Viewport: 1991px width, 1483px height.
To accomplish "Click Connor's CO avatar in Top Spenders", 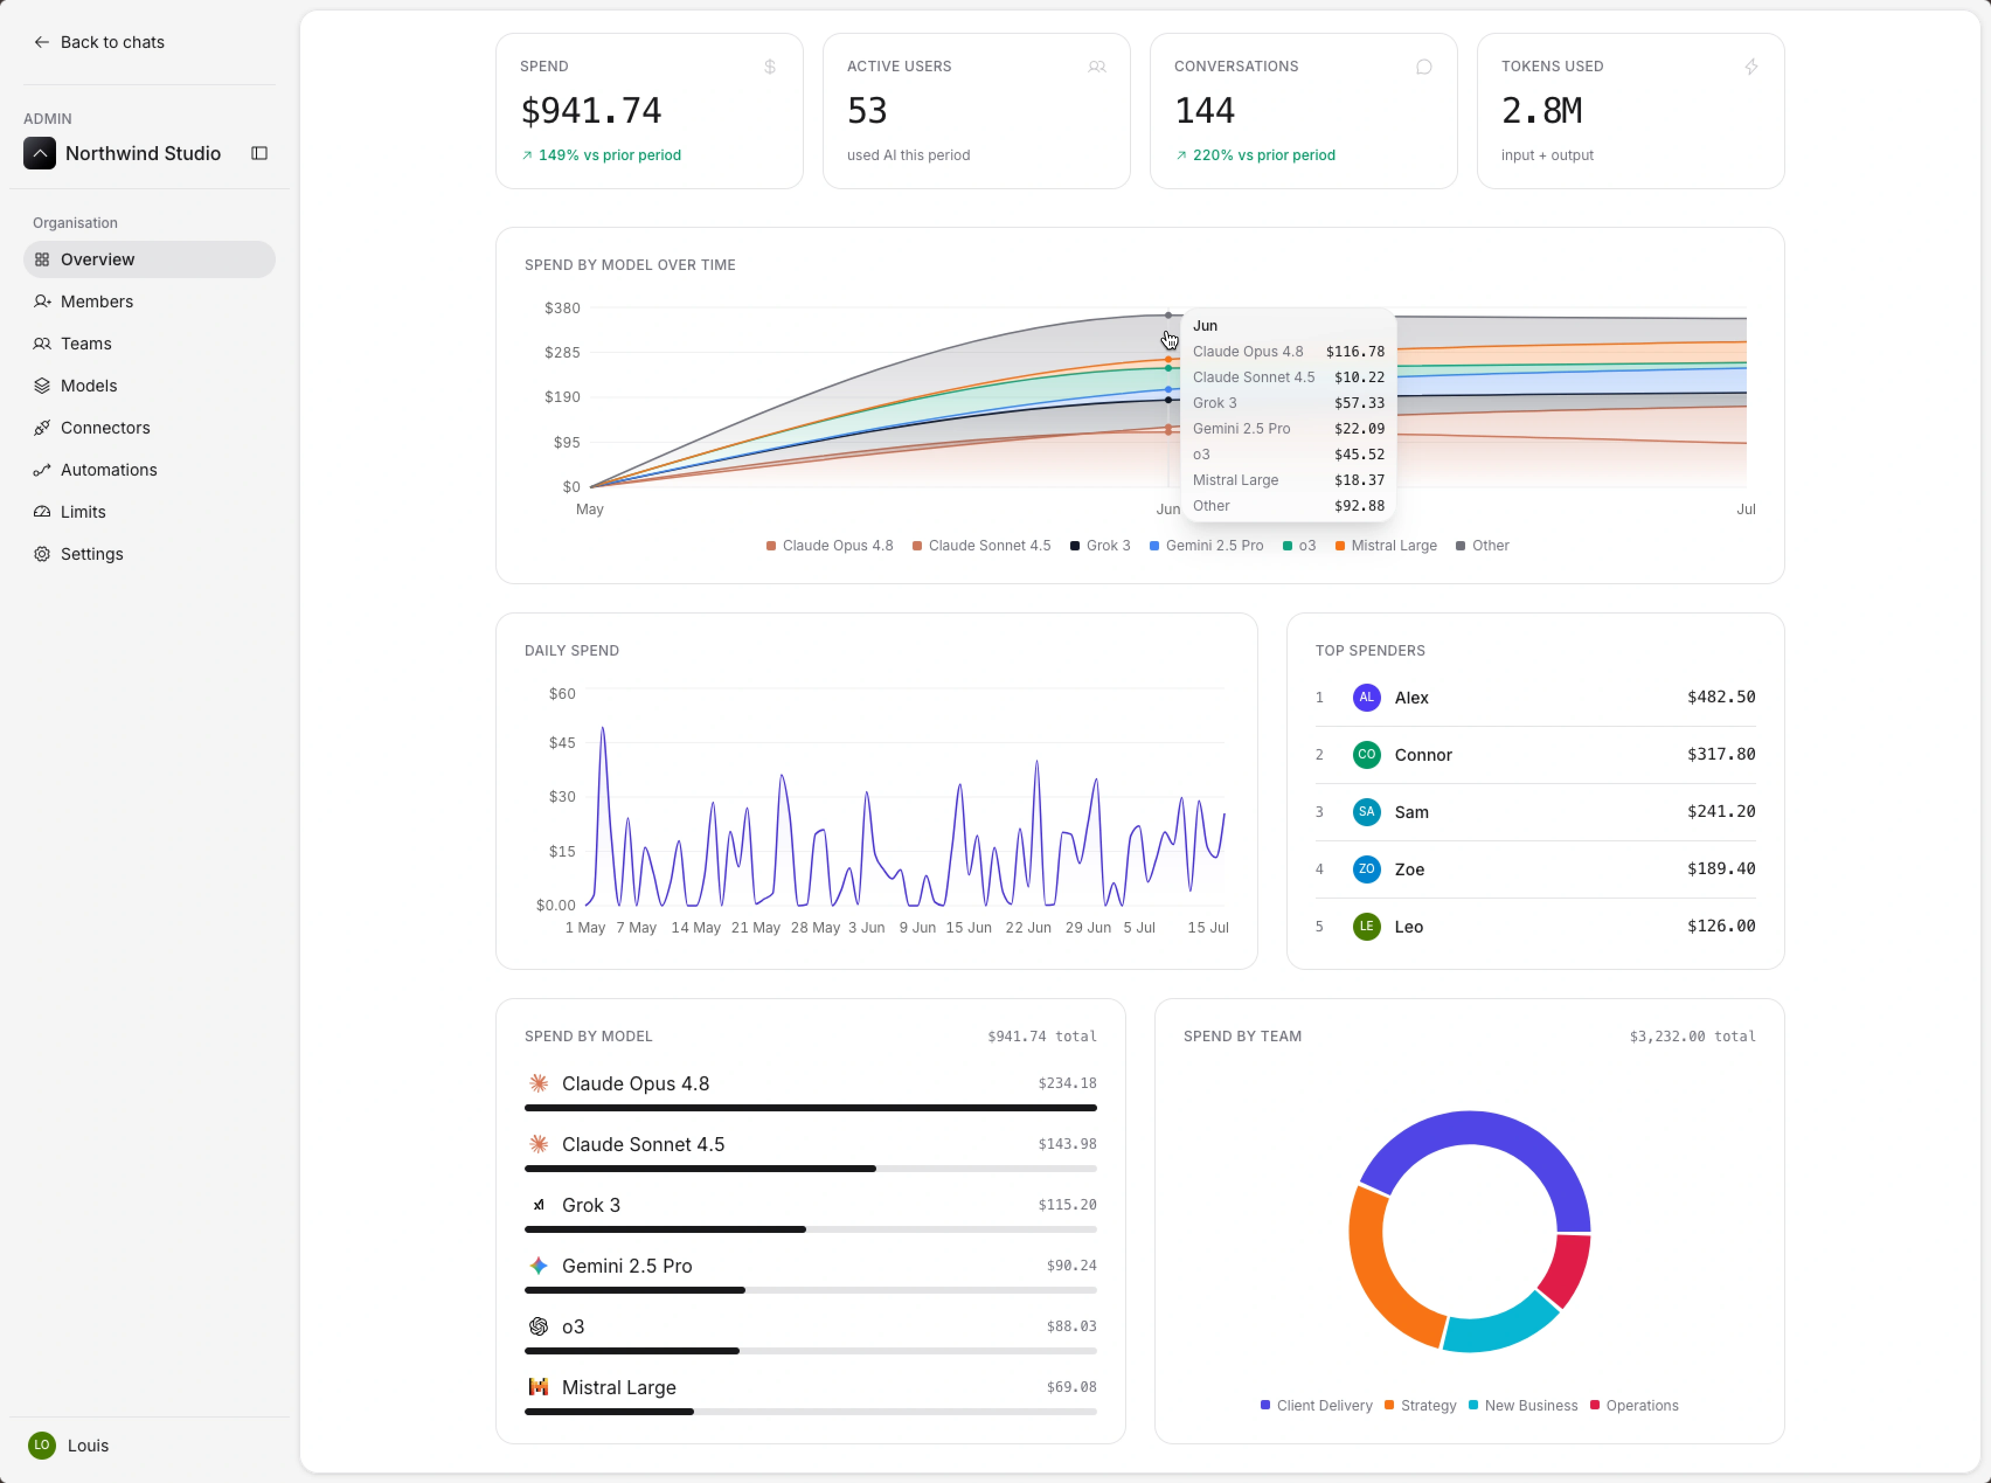I will (1366, 755).
